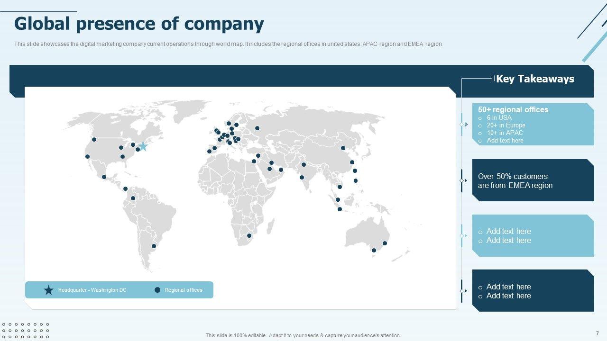
Task: Click the office dot on India's west coast
Action: (x=302, y=178)
